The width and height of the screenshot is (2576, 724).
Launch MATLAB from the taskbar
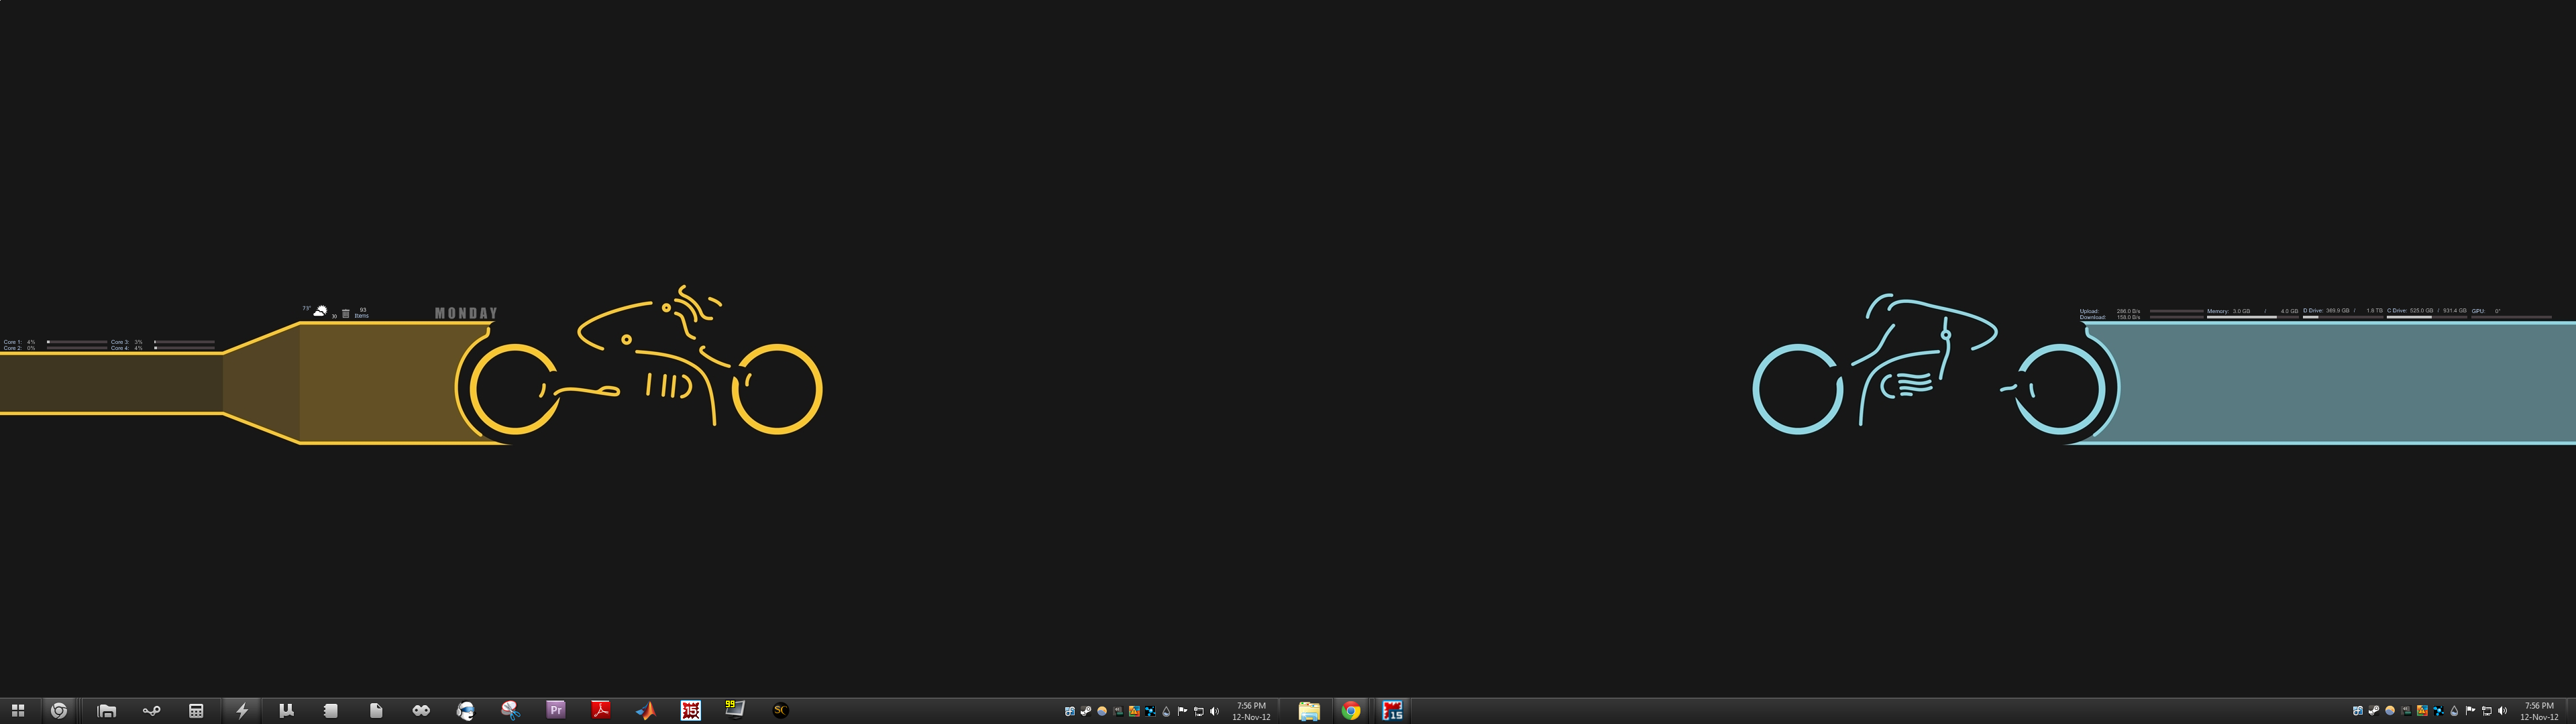(x=646, y=711)
